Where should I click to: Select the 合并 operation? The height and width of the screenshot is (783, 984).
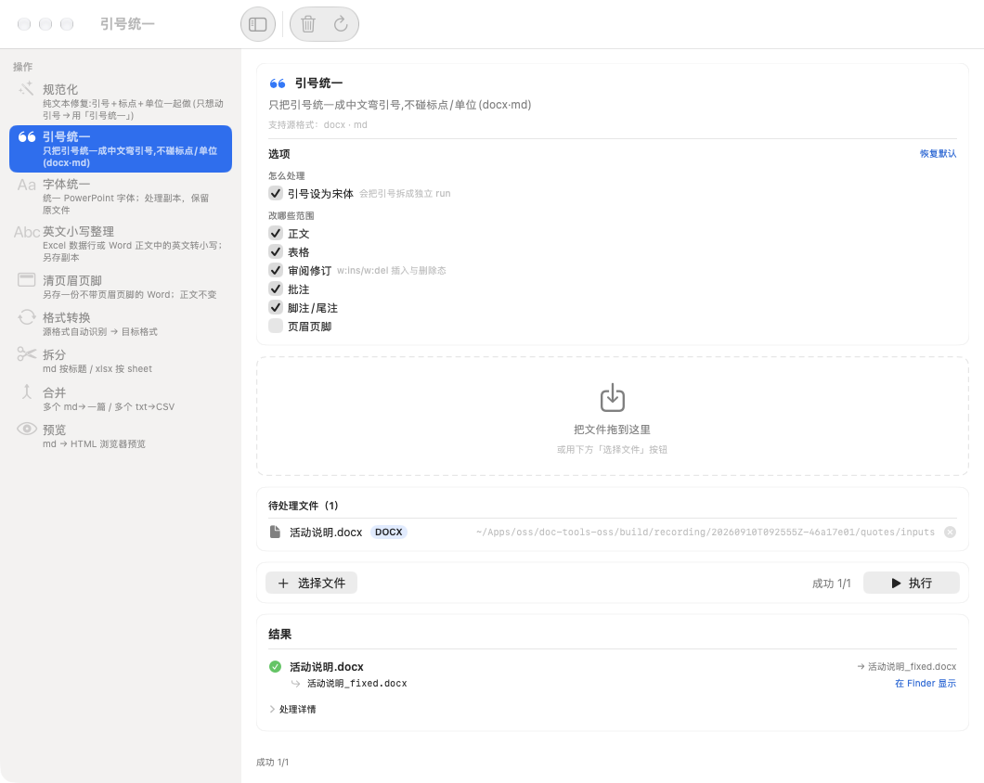[121, 398]
